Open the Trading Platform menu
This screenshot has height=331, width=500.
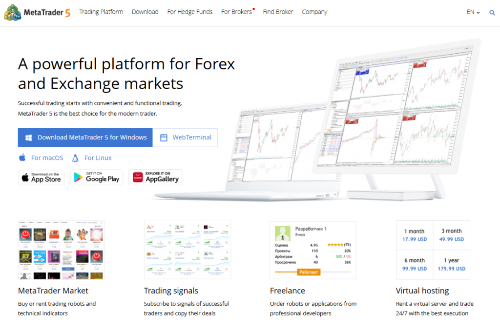[101, 12]
